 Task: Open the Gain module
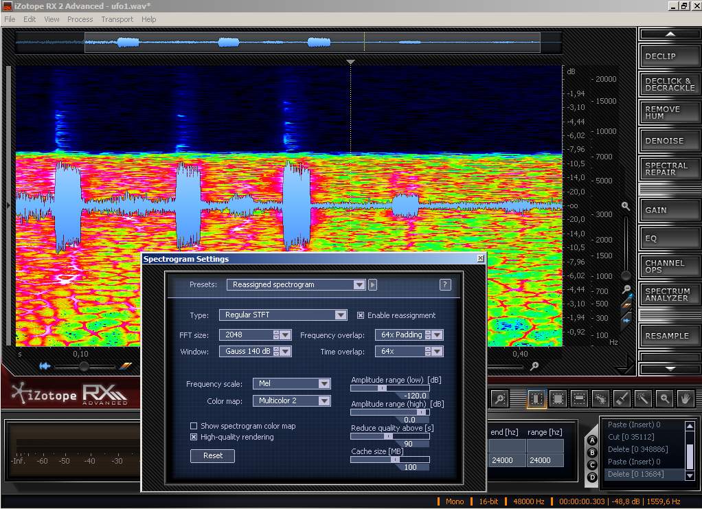tap(669, 210)
